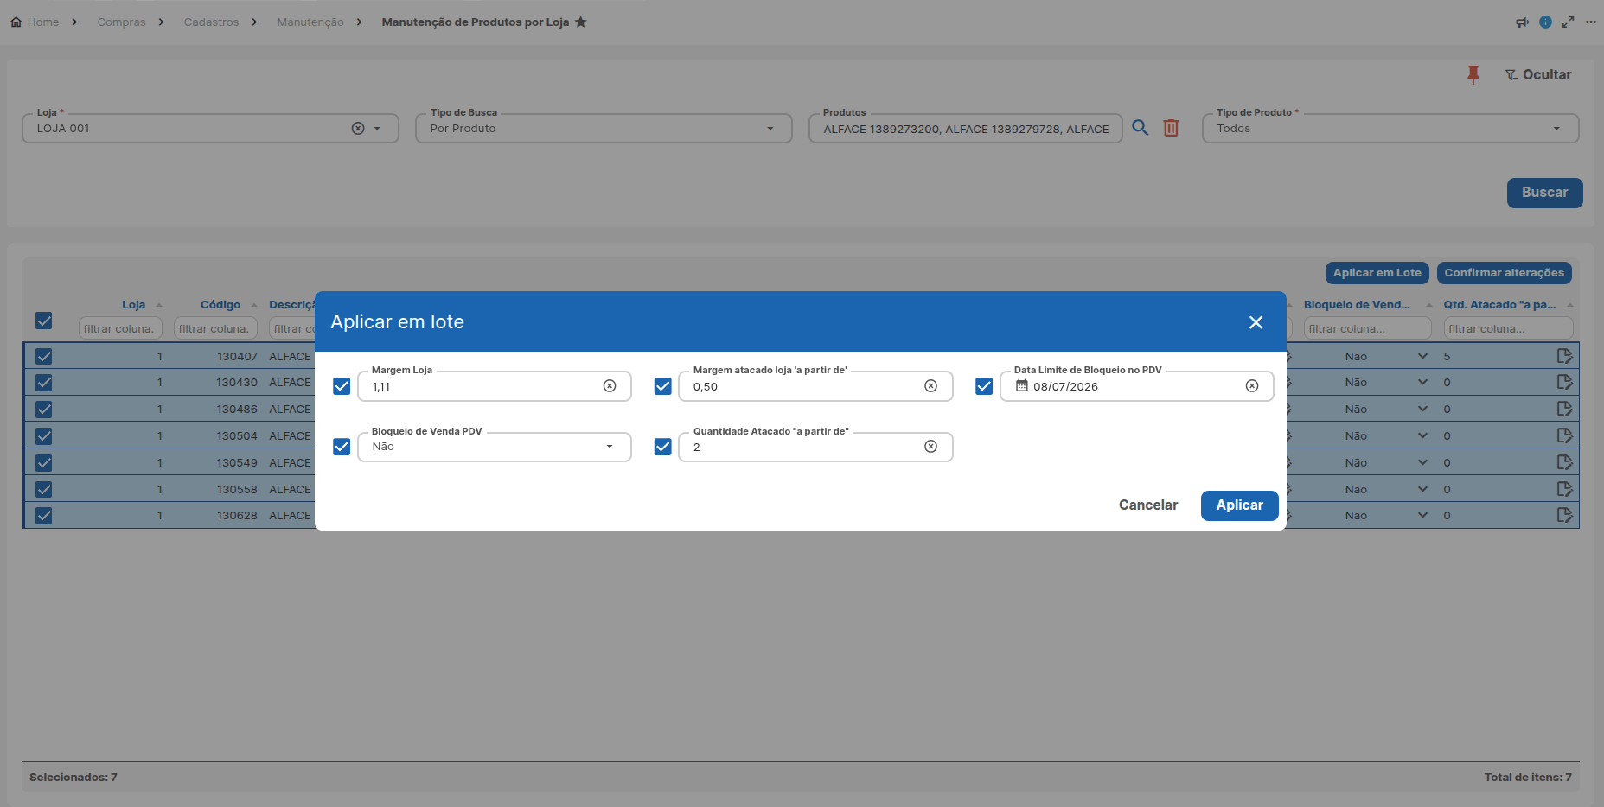Sort by the Loja column arrow
Screen dimensions: 1604x807
pyautogui.click(x=159, y=305)
